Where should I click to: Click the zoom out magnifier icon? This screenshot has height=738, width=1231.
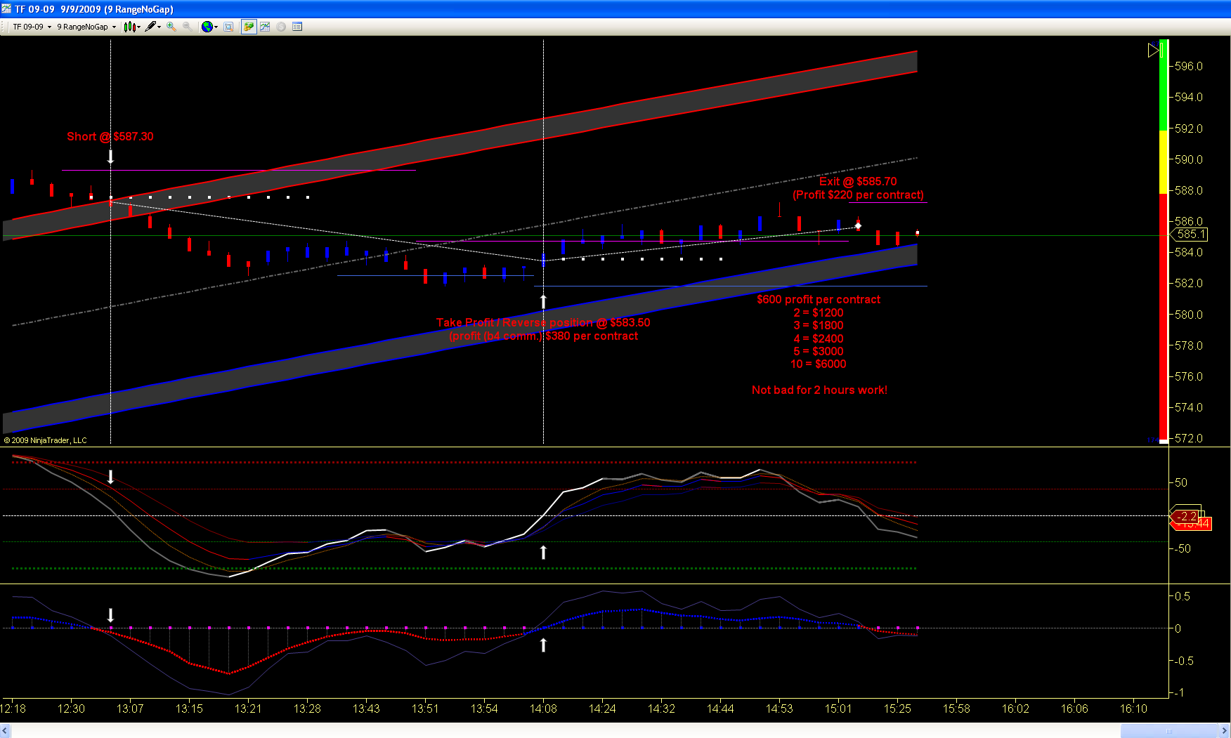[x=187, y=27]
